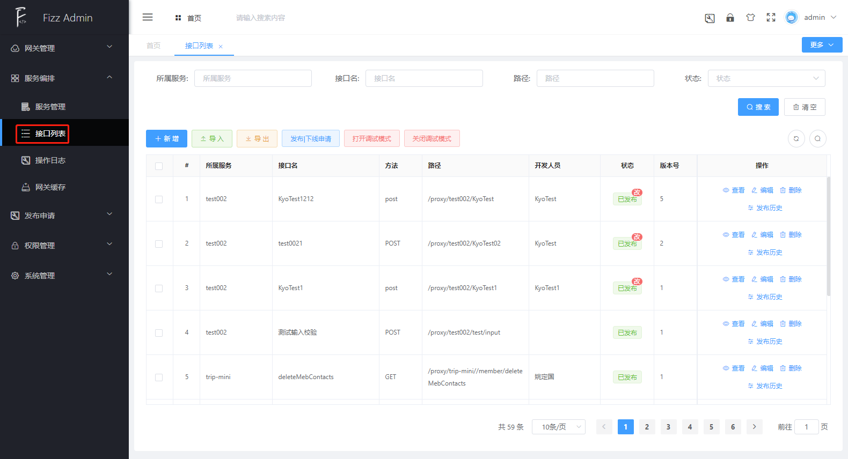The height and width of the screenshot is (459, 848).
Task: Click the admin avatar icon
Action: pyautogui.click(x=791, y=18)
